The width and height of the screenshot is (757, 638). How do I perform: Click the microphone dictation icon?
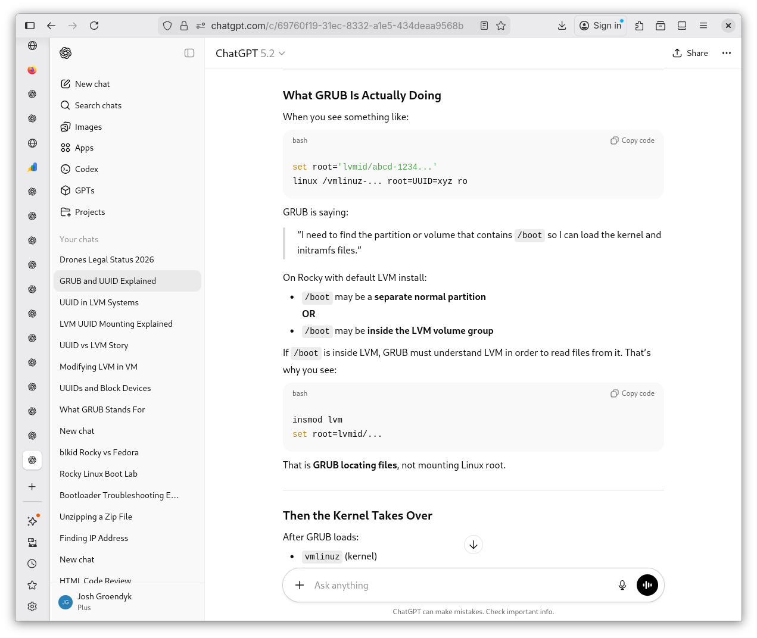coord(622,585)
